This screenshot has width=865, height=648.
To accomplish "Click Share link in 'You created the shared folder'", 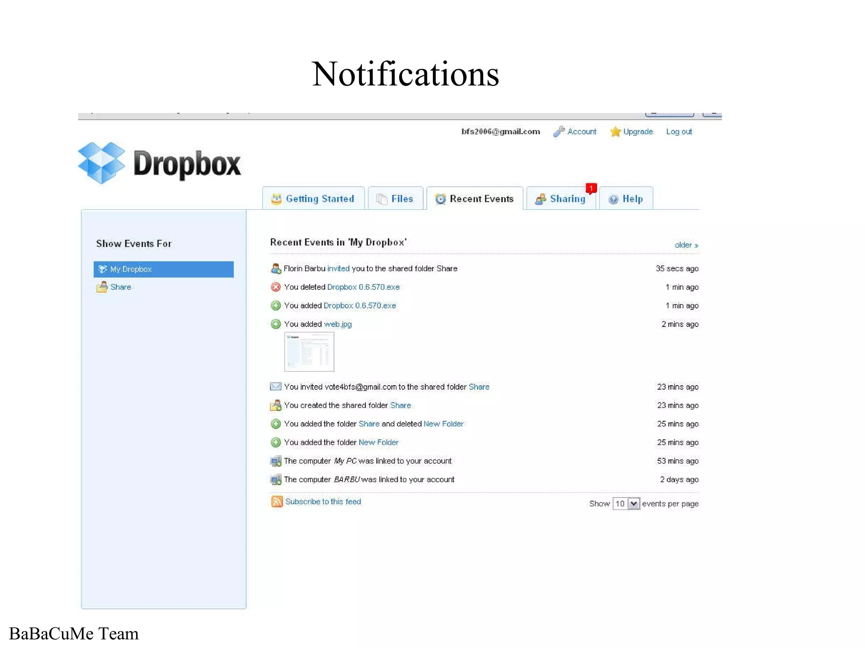I will click(400, 405).
